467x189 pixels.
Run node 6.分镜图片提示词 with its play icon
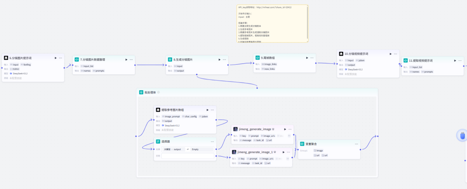click(55, 58)
